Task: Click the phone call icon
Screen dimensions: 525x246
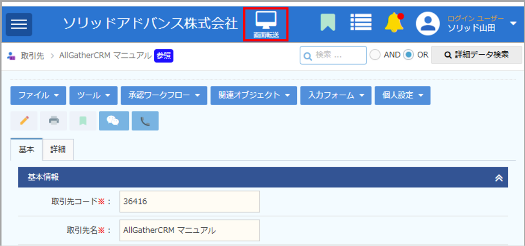Action: [145, 121]
